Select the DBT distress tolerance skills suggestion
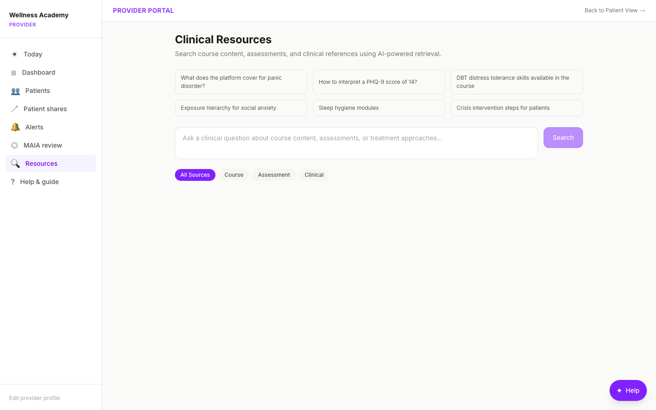 click(x=517, y=82)
